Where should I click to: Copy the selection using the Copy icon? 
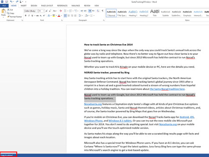[8, 13]
